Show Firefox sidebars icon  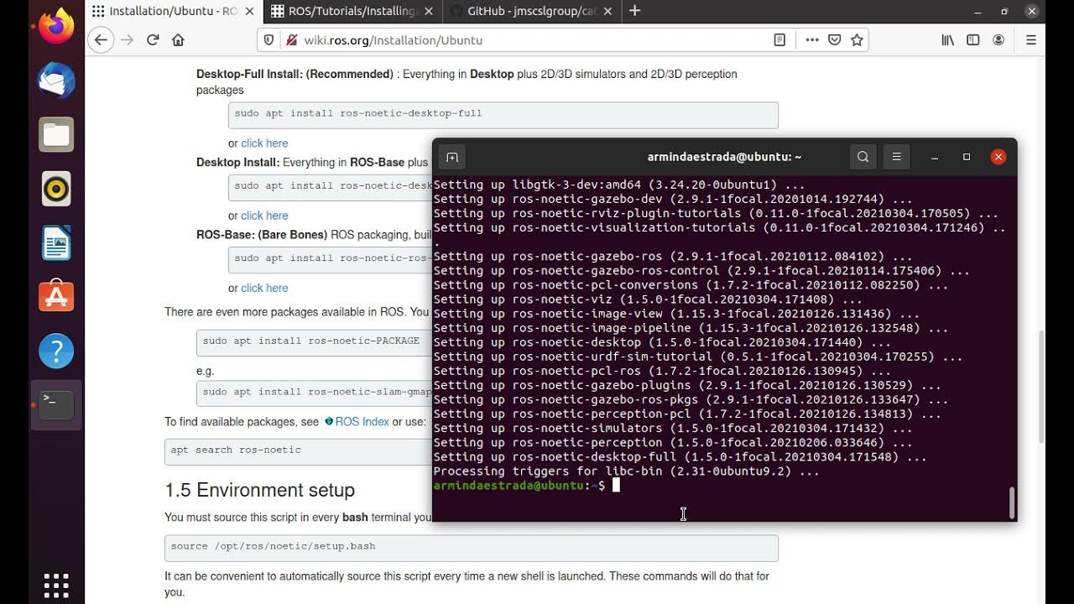973,39
